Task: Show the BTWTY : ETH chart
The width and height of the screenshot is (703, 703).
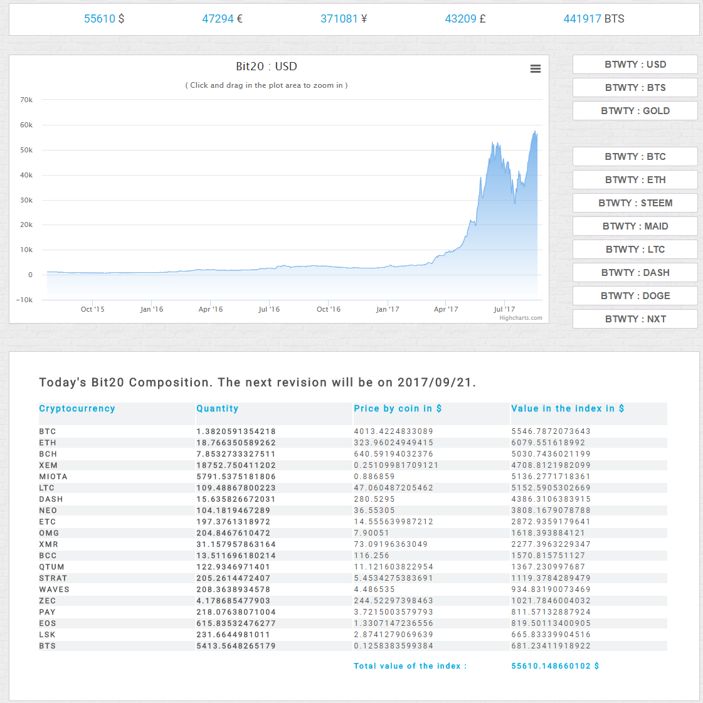Action: [x=635, y=180]
